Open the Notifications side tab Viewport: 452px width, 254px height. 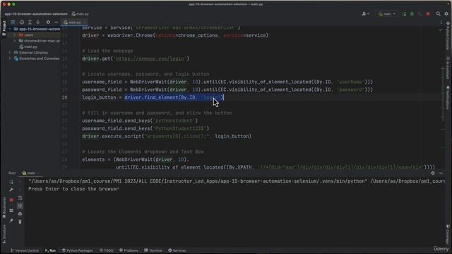[x=448, y=98]
